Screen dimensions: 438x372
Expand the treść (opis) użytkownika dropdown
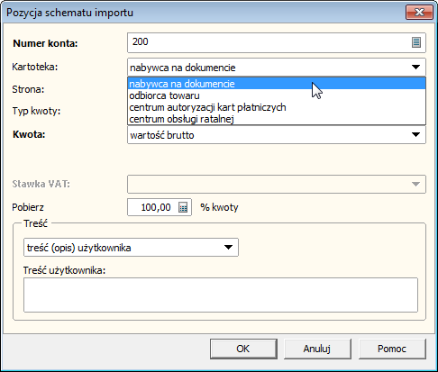[229, 248]
